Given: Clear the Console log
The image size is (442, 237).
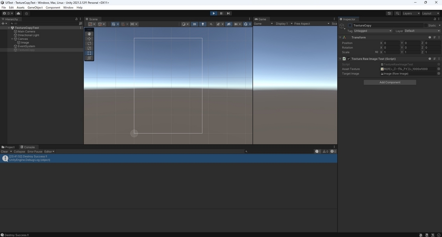Looking at the screenshot, I should (5, 151).
